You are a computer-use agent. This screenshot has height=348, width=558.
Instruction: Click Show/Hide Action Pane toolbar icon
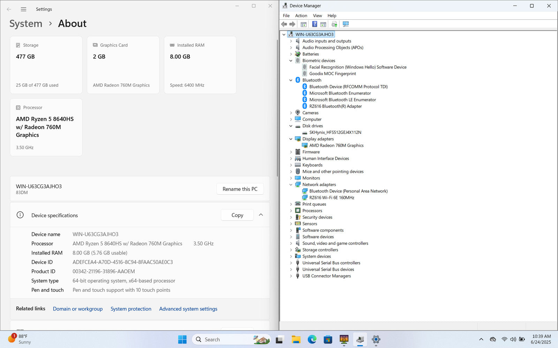tap(323, 24)
